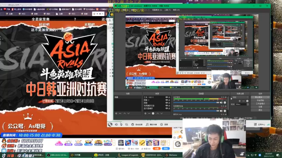The height and width of the screenshot is (158, 282).
Task: Click 工作室模式 studio mode button
Action: [x=260, y=104]
